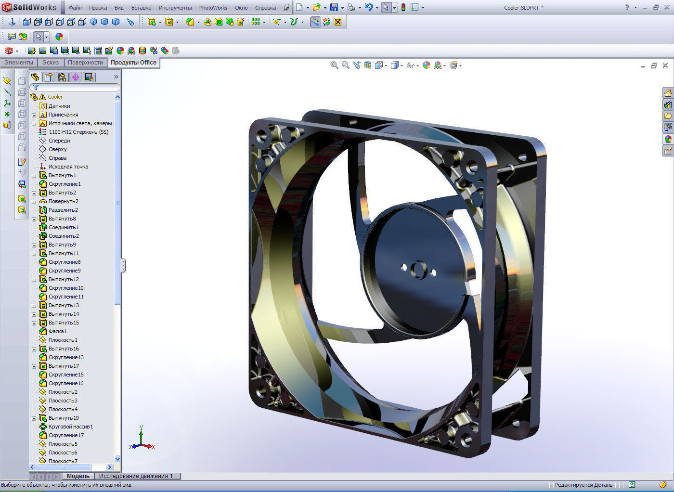674x492 pixels.
Task: Click the New document icon
Action: (299, 7)
